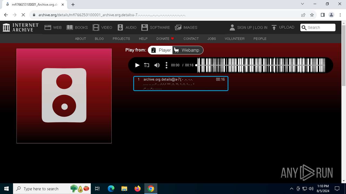Close the current archive.org tab
Viewport: 346px width, 194px height.
(63, 4)
